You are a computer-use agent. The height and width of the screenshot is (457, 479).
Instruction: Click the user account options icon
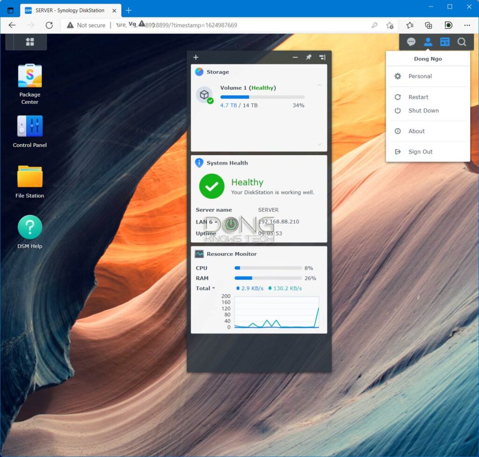click(x=428, y=42)
